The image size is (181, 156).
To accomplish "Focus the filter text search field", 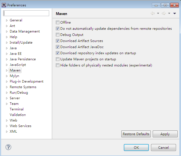I will tap(26, 13).
